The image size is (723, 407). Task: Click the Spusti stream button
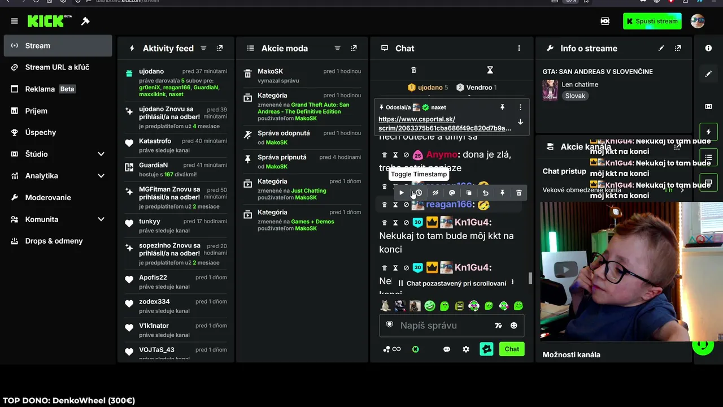click(x=652, y=21)
